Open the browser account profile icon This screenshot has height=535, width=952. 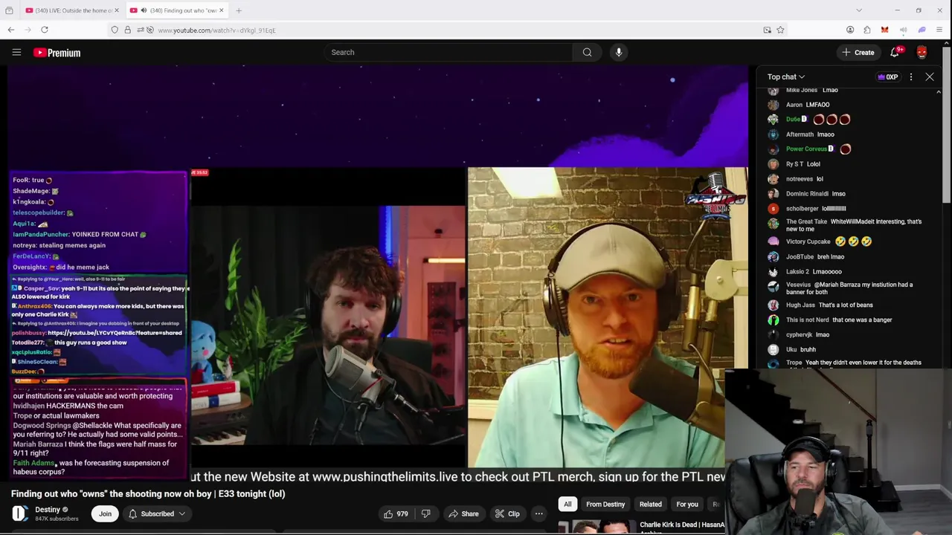tap(850, 30)
